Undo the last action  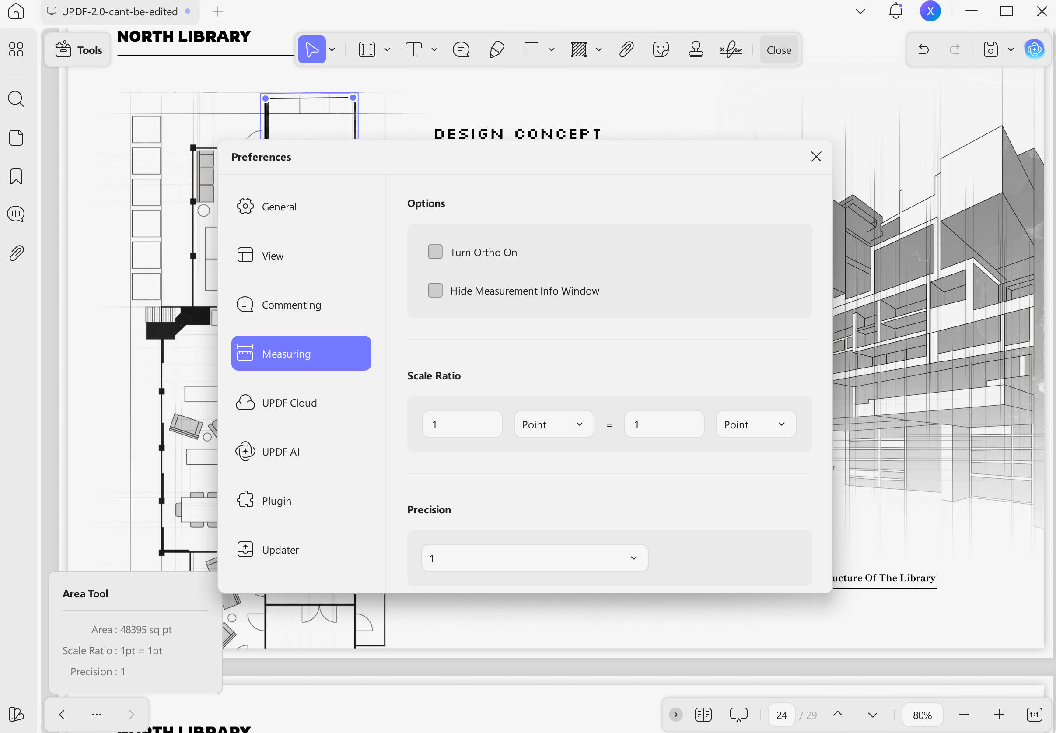pos(924,49)
